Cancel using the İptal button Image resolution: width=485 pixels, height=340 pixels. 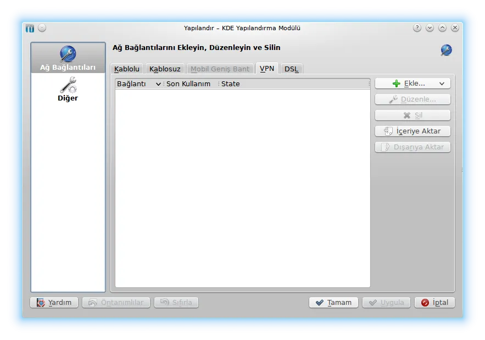coord(434,303)
